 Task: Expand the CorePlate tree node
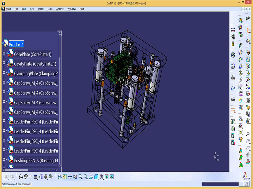4,54
